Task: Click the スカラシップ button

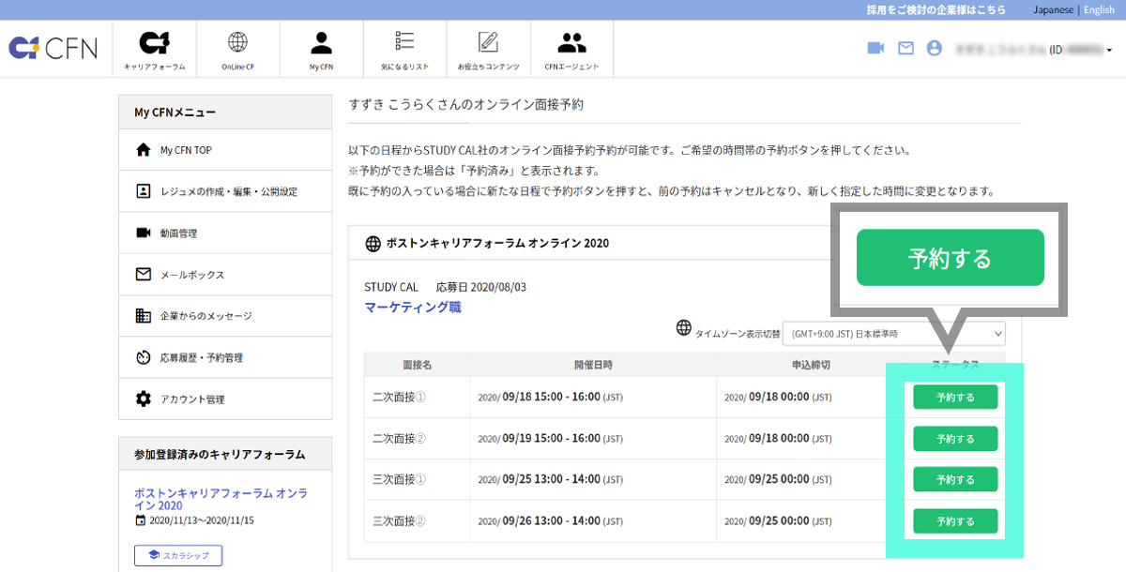Action: point(178,556)
